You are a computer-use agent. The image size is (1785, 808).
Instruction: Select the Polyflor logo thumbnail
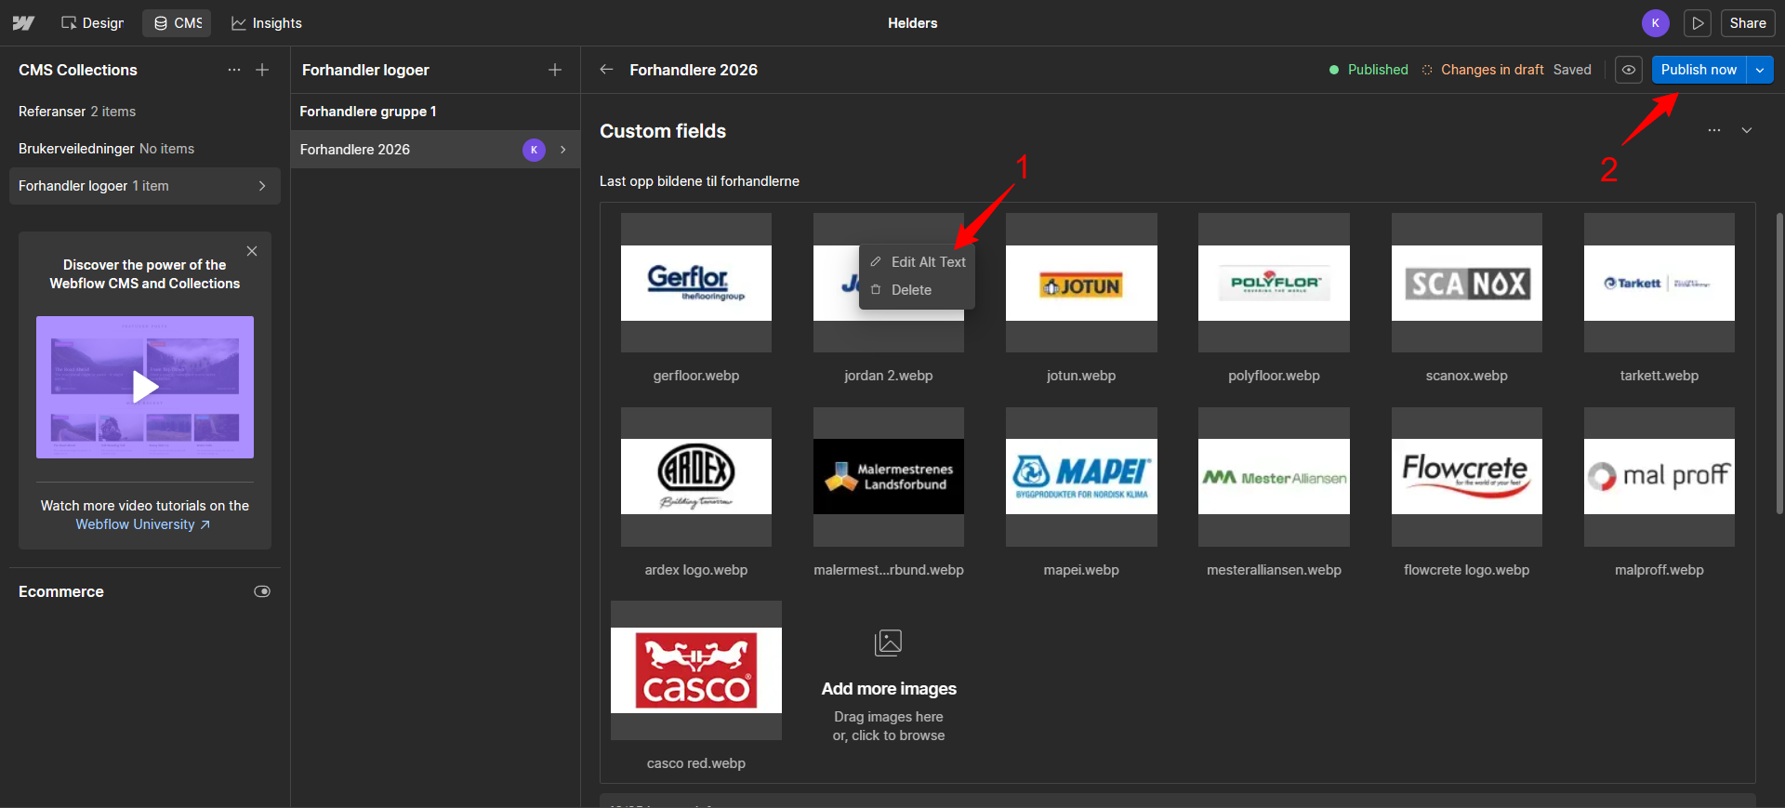(x=1274, y=283)
